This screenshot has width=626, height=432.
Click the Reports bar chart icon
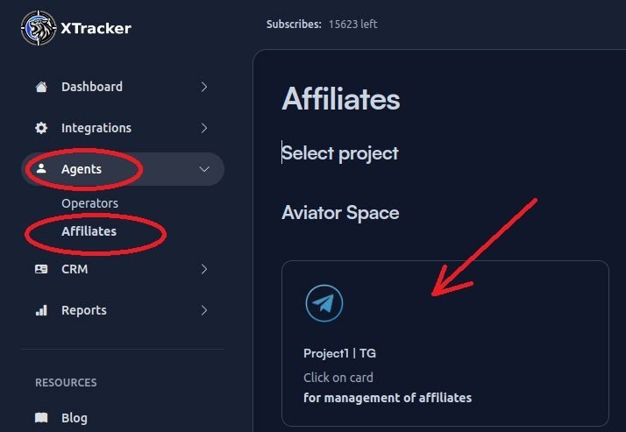41,310
